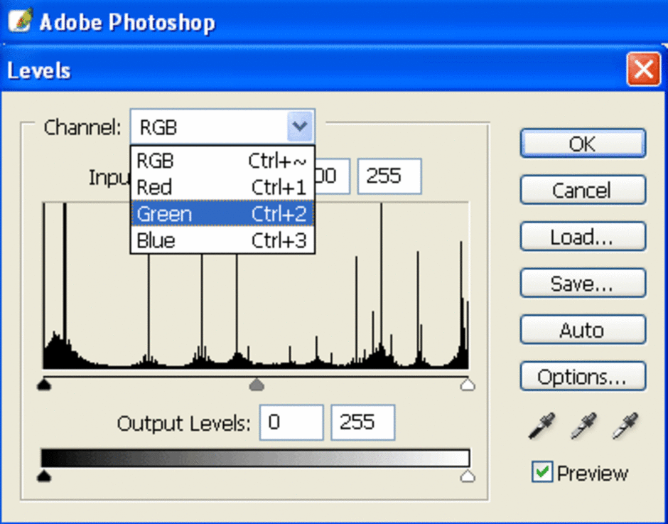
Task: Click the output black level slider
Action: point(44,476)
